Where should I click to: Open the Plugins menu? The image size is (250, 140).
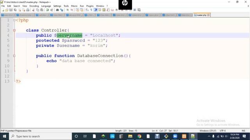tap(90, 6)
